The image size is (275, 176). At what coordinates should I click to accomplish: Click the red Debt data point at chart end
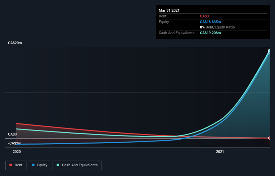[269, 138]
